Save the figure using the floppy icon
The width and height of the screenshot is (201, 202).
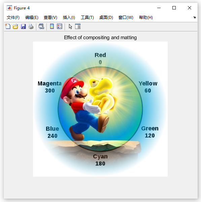tap(23, 26)
